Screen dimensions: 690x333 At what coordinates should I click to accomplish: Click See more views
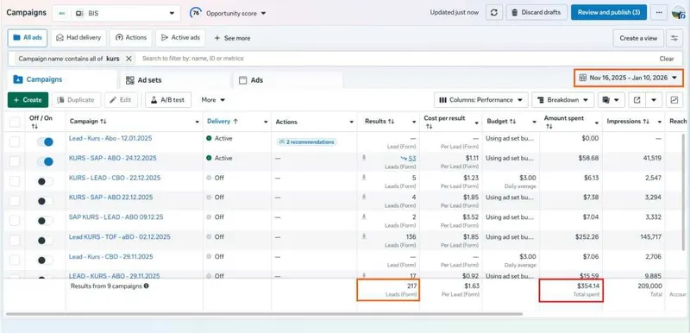click(x=232, y=38)
